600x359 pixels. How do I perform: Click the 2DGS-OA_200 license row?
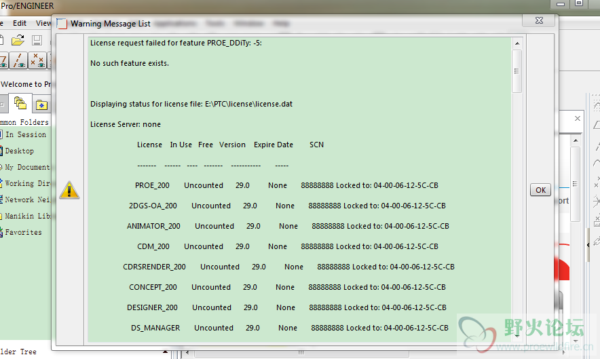click(287, 206)
